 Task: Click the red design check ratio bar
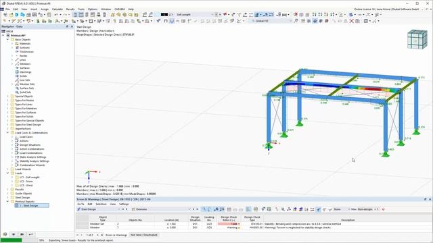tap(228, 224)
